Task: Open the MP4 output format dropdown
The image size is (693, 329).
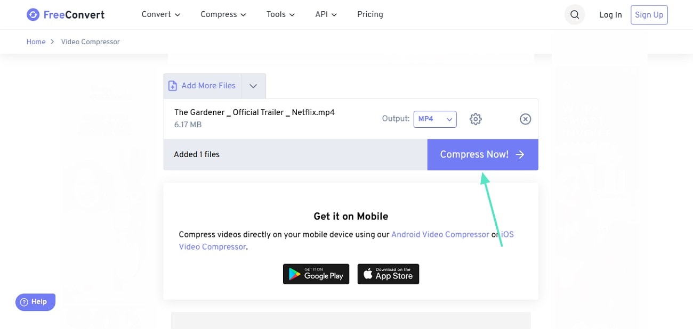Action: pos(435,119)
